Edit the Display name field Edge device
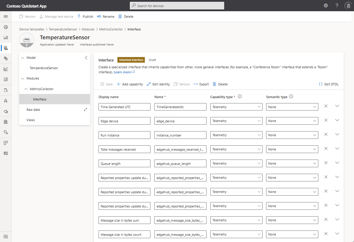 (x=124, y=121)
